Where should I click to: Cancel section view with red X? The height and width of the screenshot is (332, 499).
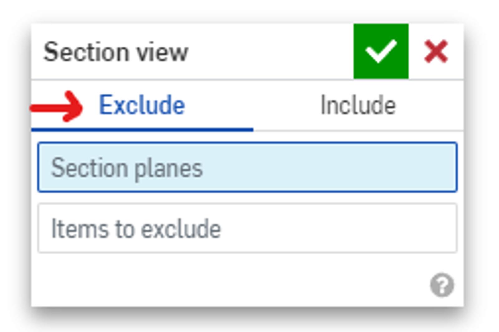(436, 51)
